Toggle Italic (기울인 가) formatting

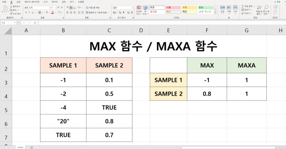29,12
